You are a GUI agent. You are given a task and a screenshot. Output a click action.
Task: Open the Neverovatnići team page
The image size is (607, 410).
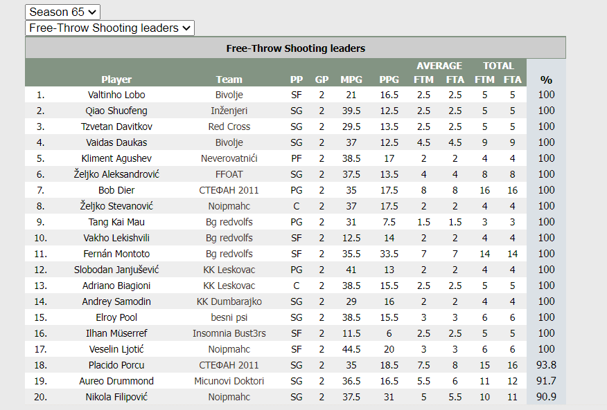point(229,158)
